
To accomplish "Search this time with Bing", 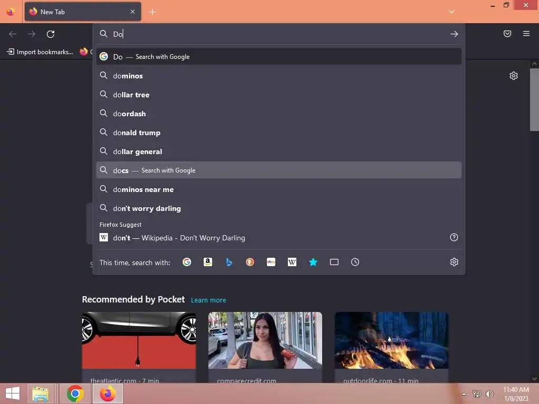I will click(x=229, y=262).
